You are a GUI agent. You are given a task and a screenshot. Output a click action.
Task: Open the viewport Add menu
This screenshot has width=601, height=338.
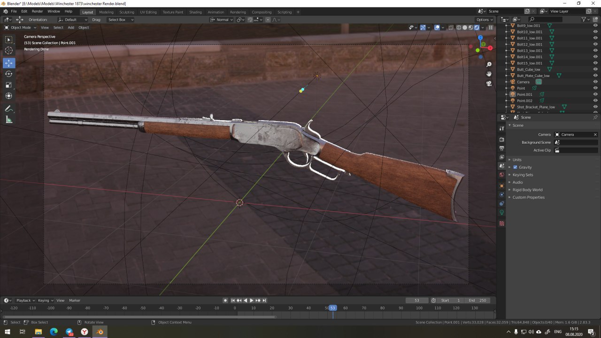(71, 27)
